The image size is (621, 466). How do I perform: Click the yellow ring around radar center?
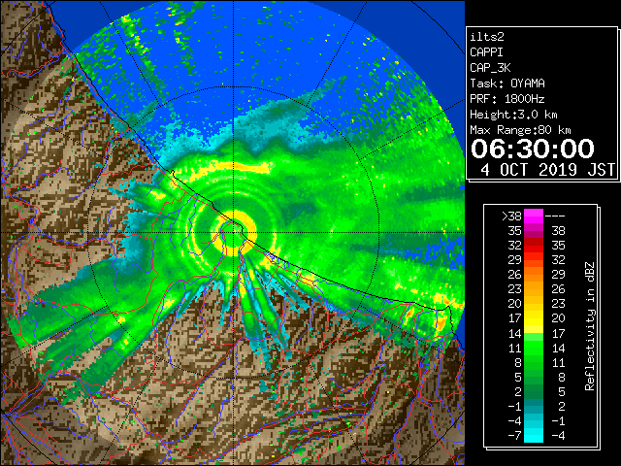pyautogui.click(x=235, y=233)
